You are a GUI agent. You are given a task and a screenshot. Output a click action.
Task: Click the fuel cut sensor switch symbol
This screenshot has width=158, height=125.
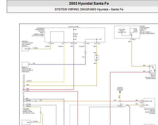[153, 69]
